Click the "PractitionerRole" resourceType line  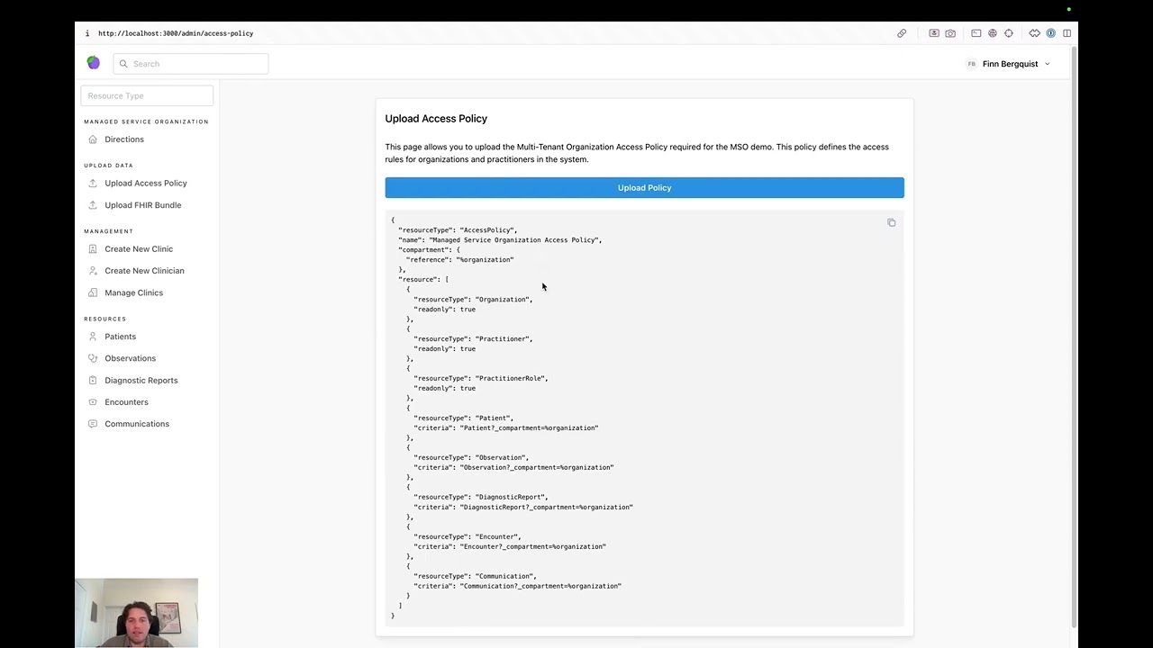click(481, 379)
